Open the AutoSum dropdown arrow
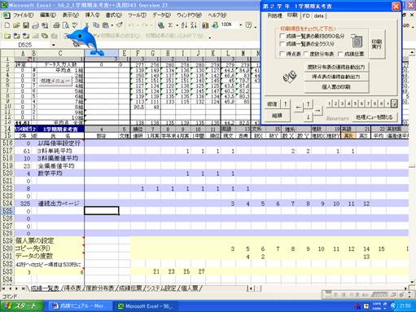Image resolution: width=416 pixels, height=312 pixels. (x=177, y=25)
